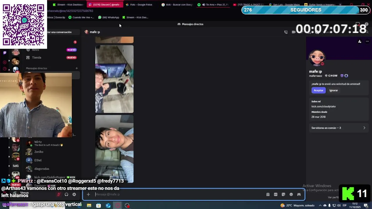Open the lower selfie photo in chat
The height and width of the screenshot is (209, 372).
tap(115, 149)
